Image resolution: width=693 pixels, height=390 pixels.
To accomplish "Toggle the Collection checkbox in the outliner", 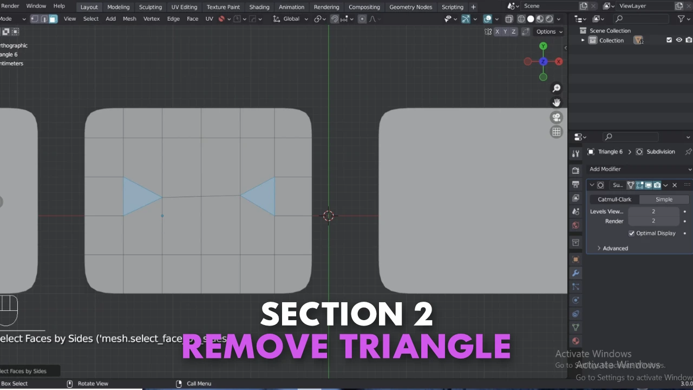I will click(x=669, y=40).
